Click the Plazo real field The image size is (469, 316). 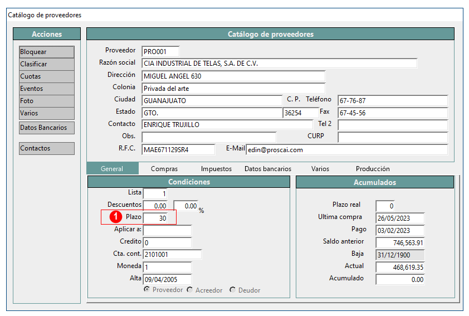coord(385,206)
